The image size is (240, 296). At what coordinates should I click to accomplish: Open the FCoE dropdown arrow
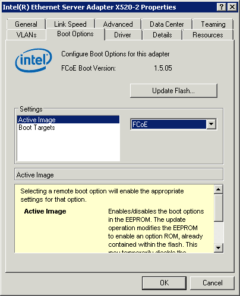coord(211,124)
